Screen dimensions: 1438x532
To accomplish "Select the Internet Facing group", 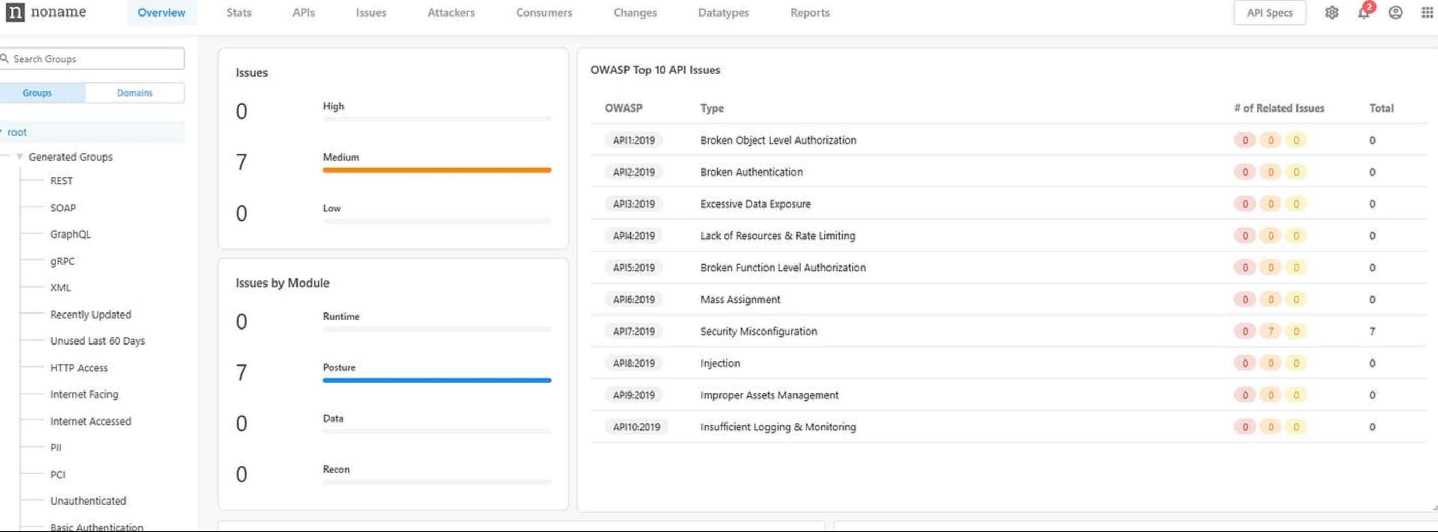I will [x=84, y=394].
